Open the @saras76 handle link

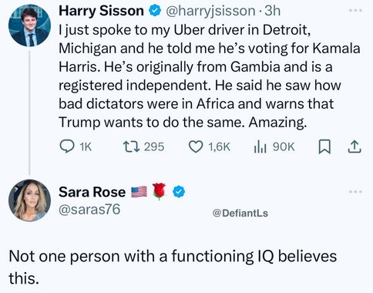tap(89, 209)
